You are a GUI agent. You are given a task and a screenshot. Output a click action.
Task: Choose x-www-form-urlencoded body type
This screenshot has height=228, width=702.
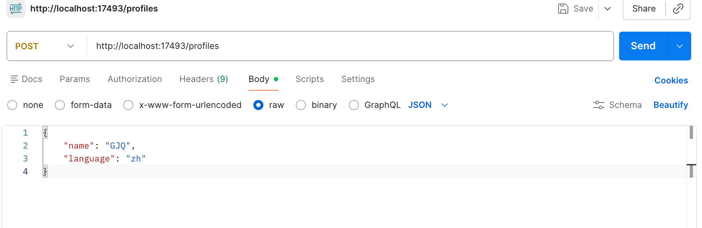[x=128, y=105]
